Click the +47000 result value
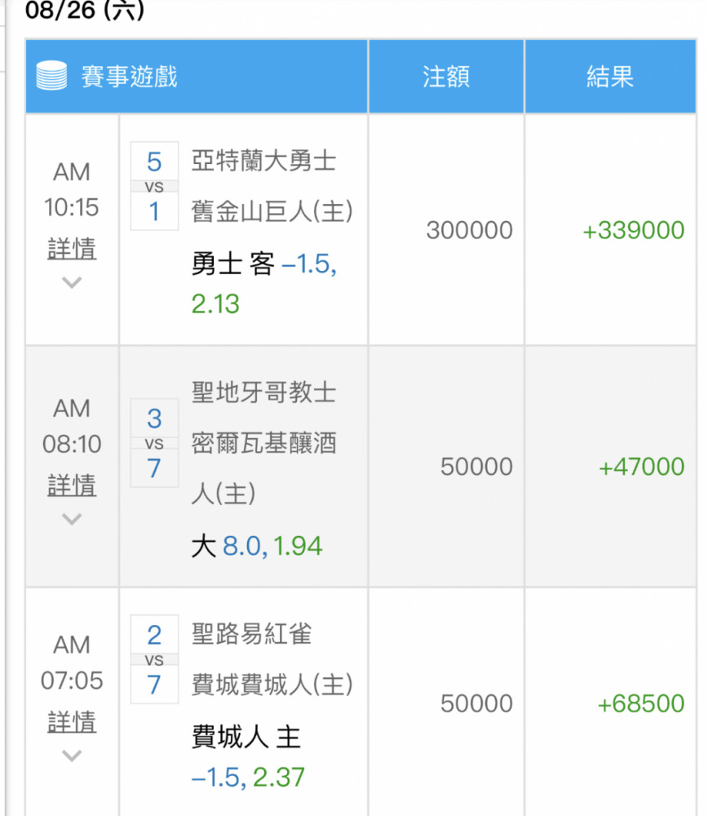This screenshot has height=816, width=708. point(641,466)
